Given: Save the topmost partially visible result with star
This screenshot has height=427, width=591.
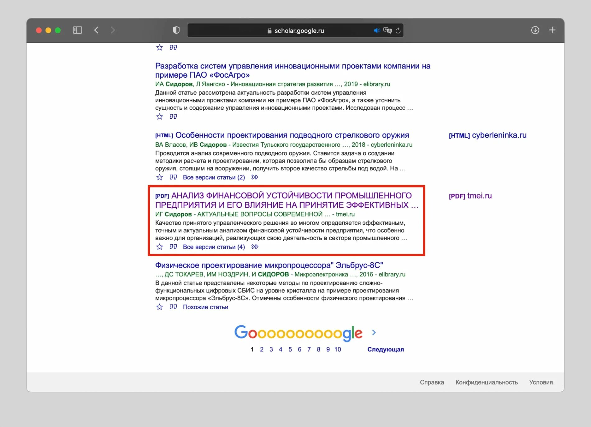Looking at the screenshot, I should pyautogui.click(x=160, y=47).
